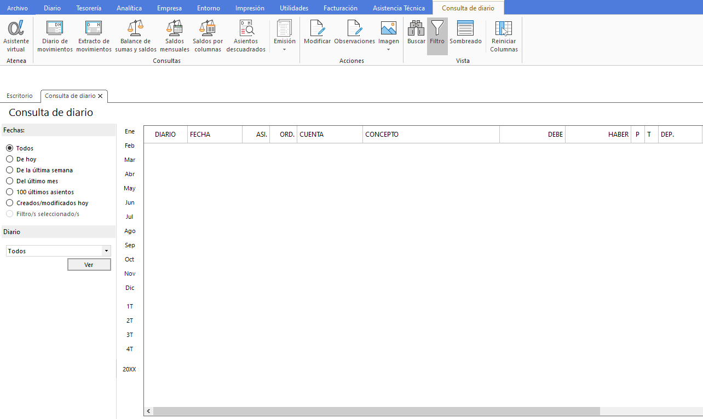Open the Asistente virtual Atenea icon

click(16, 36)
